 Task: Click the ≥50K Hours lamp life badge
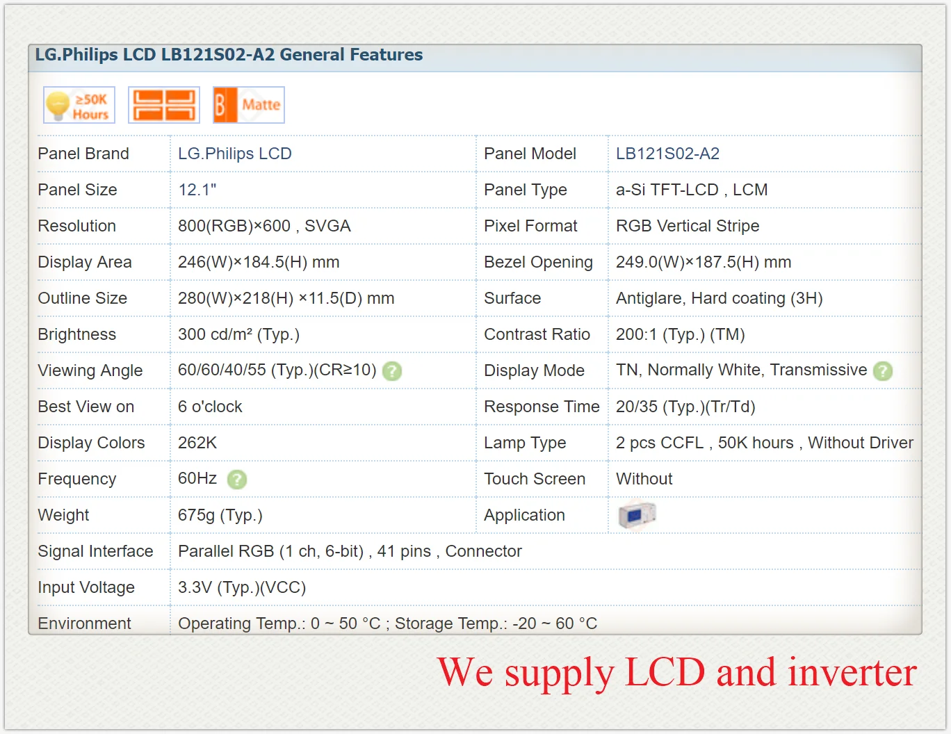pyautogui.click(x=79, y=105)
